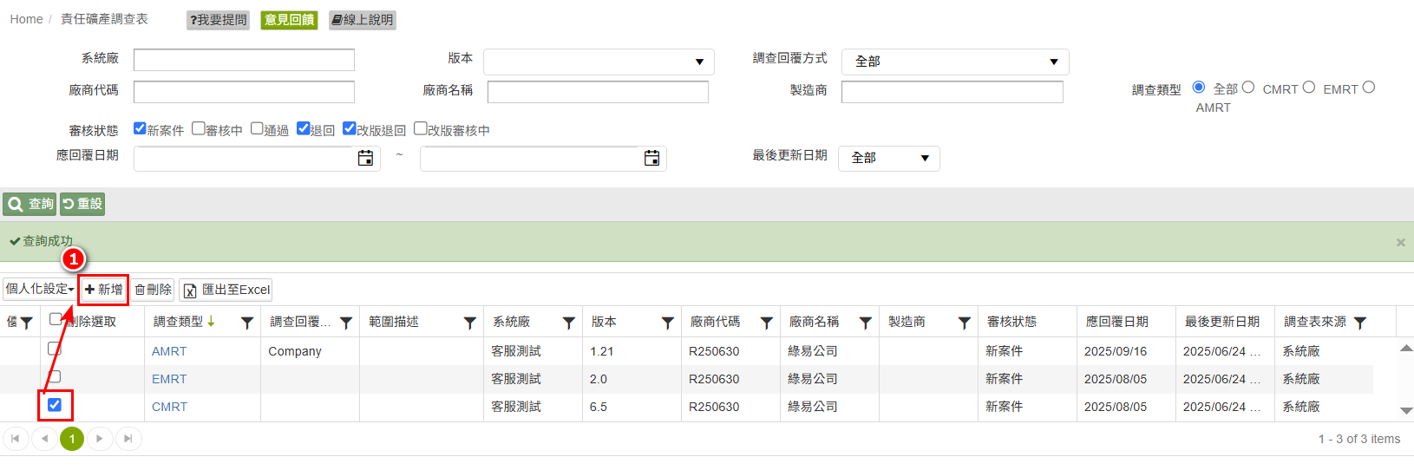Screen dimensions: 1414x470
Task: Select the CMRT survey type radio
Action: [1309, 88]
